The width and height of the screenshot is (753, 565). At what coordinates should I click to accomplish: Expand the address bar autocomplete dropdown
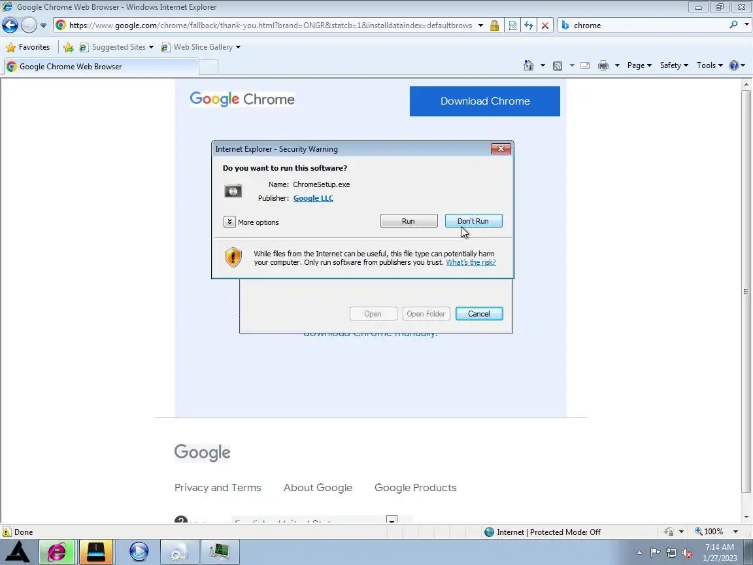480,25
